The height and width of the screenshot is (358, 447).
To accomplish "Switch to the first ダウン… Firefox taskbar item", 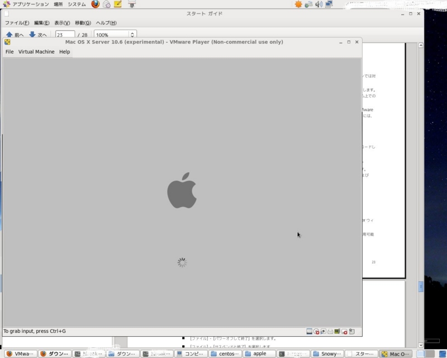I will click(54, 354).
